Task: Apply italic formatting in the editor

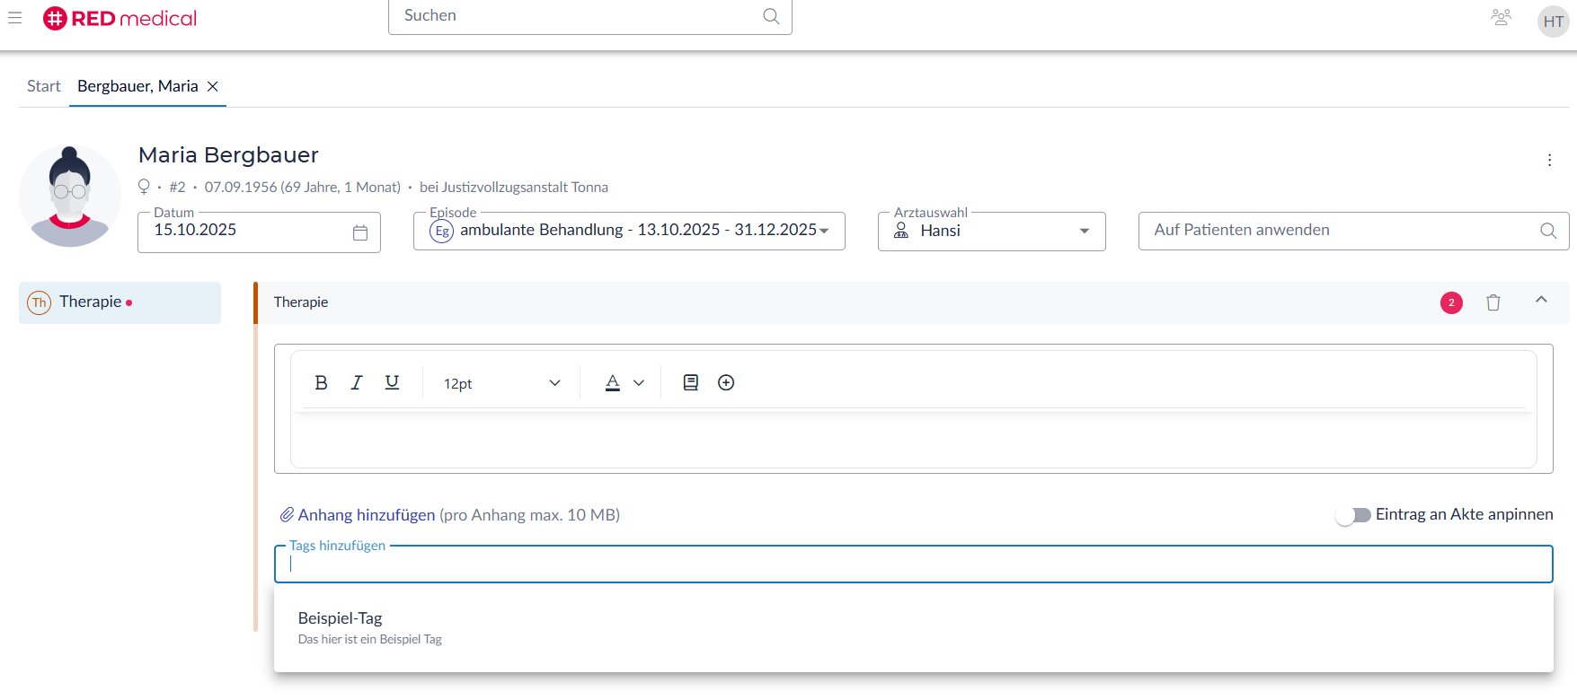Action: click(x=357, y=382)
